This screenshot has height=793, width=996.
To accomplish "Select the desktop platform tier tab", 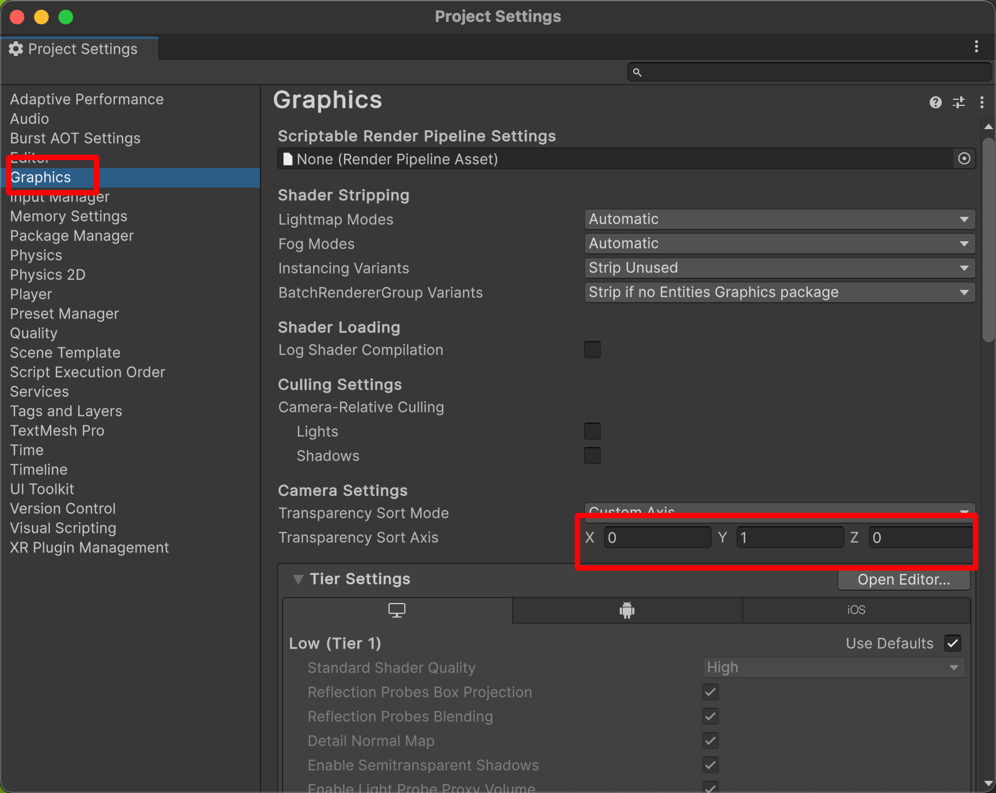I will point(397,610).
